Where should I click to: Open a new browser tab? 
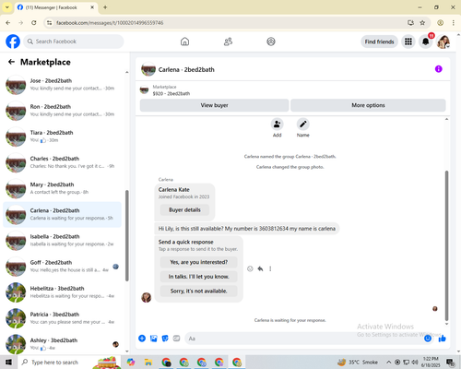pos(105,7)
